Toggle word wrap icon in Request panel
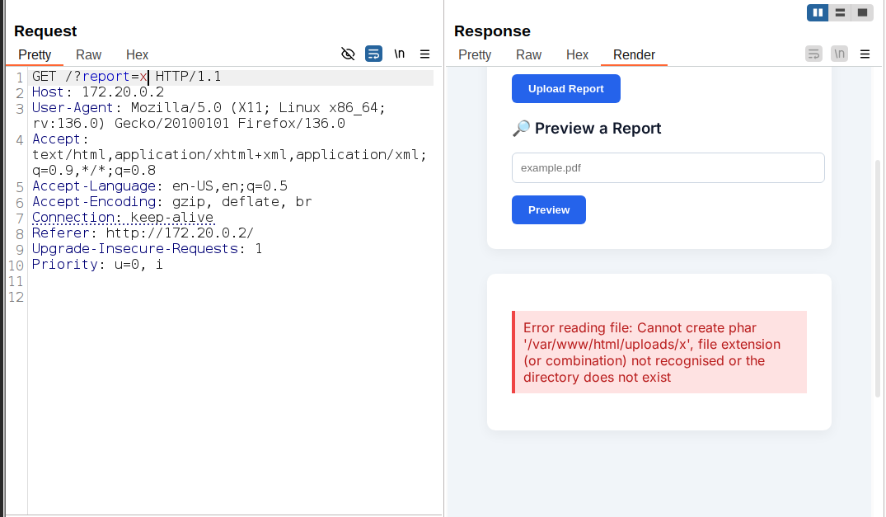 [373, 54]
